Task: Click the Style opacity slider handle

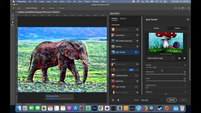Action: click(185, 74)
